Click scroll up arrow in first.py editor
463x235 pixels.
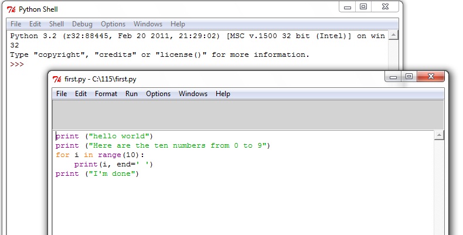click(x=439, y=135)
